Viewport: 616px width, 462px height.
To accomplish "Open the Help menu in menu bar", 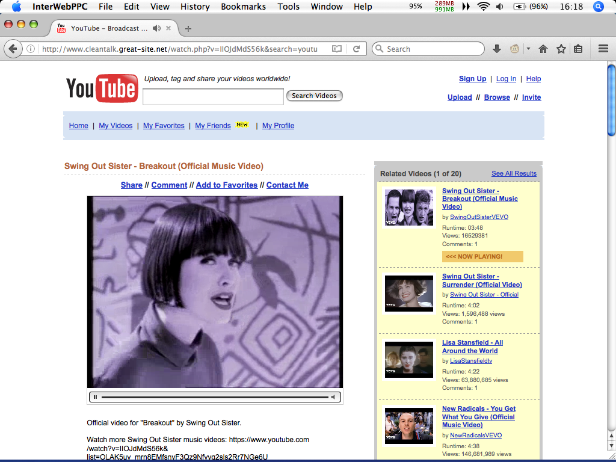I will coord(363,6).
